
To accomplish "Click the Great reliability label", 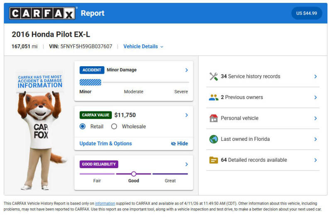I will click(x=170, y=181).
